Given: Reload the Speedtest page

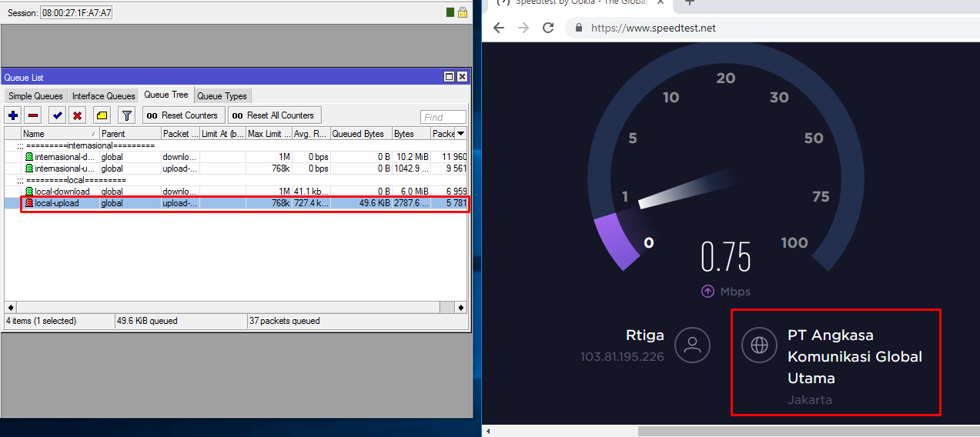Looking at the screenshot, I should pos(548,28).
